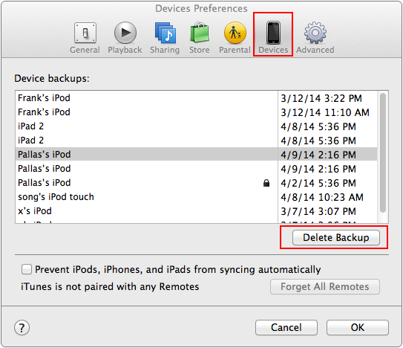Select the Devices iPhone icon
403x348 pixels.
tap(273, 38)
